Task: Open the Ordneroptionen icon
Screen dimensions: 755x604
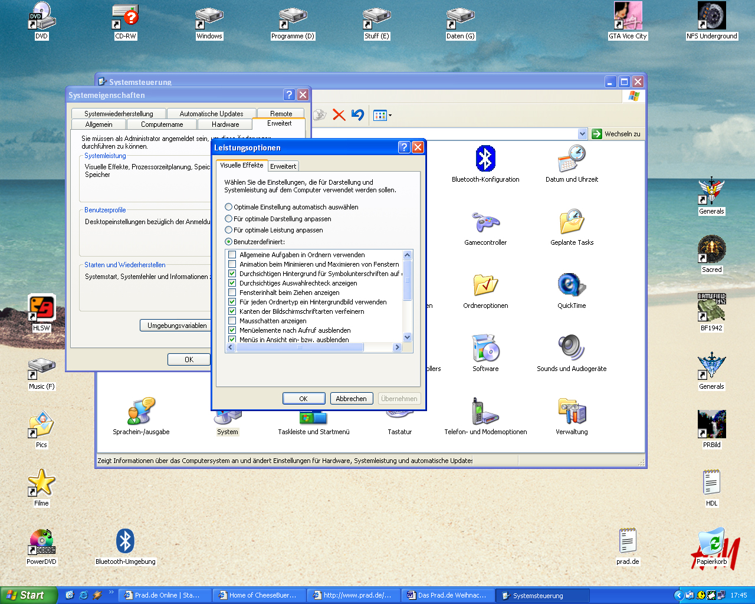Action: (x=485, y=285)
